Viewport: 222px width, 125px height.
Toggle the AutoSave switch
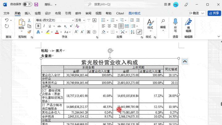27,4
